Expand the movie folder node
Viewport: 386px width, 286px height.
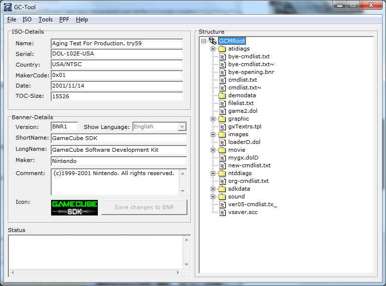[x=213, y=150]
